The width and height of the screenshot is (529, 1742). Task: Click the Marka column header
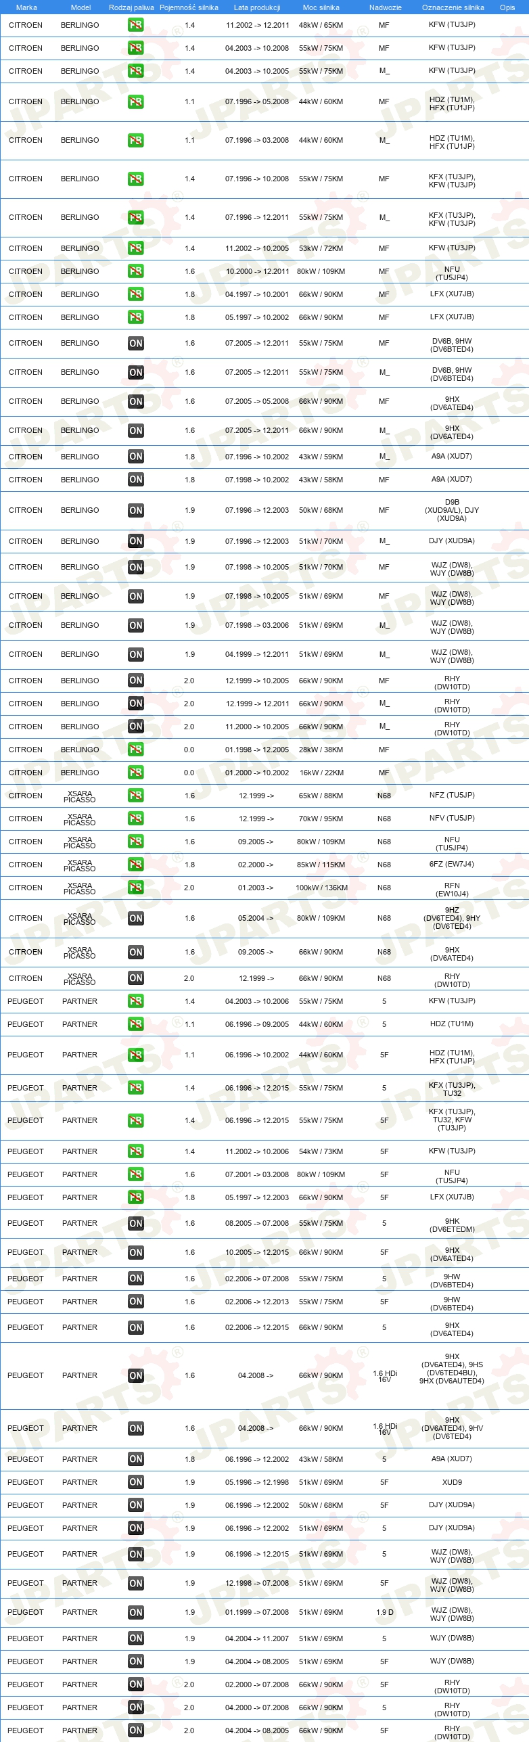(26, 7)
